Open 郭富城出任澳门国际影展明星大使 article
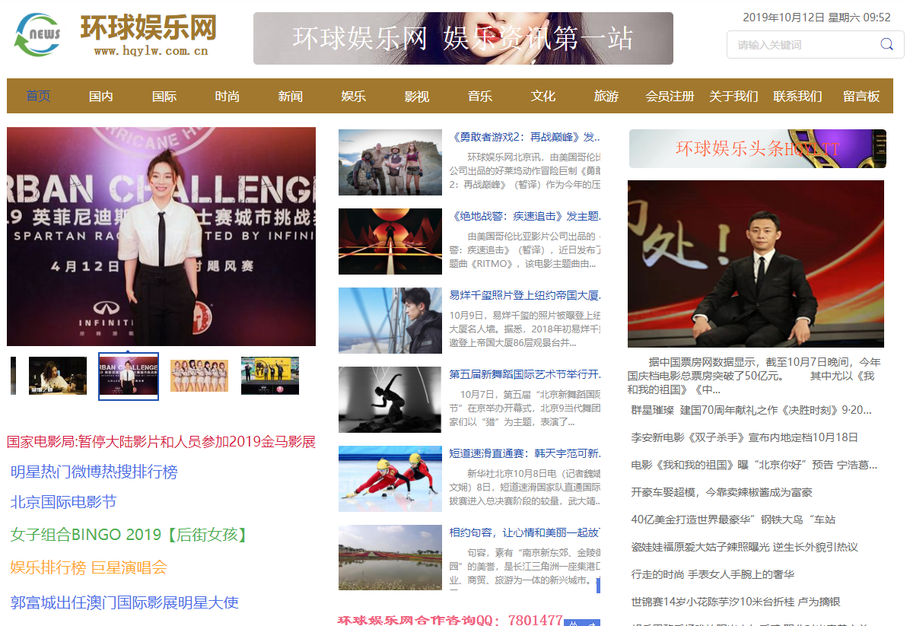 123,602
